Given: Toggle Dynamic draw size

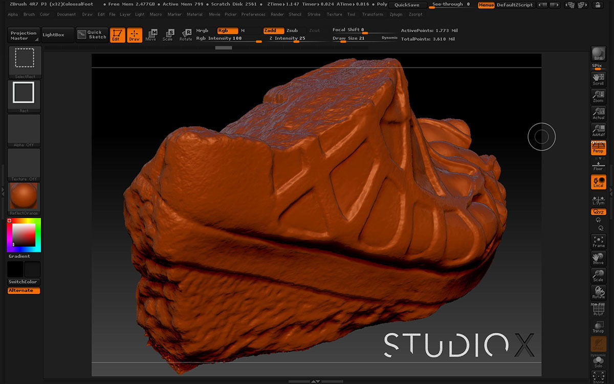Looking at the screenshot, I should (389, 38).
